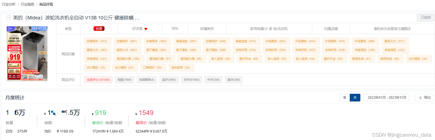The image size is (435, 140).
Task: Click the 外观漂亮 (425) impression tag
Action: point(276,41)
